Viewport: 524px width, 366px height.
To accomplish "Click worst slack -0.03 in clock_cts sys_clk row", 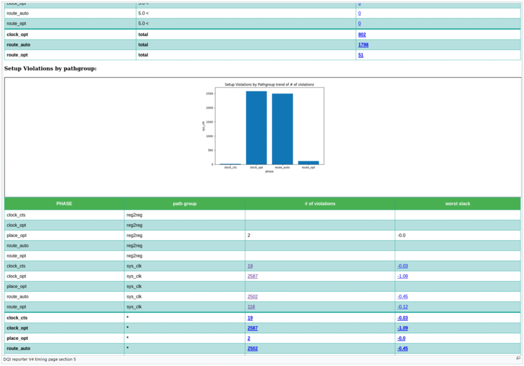I will coord(402,266).
